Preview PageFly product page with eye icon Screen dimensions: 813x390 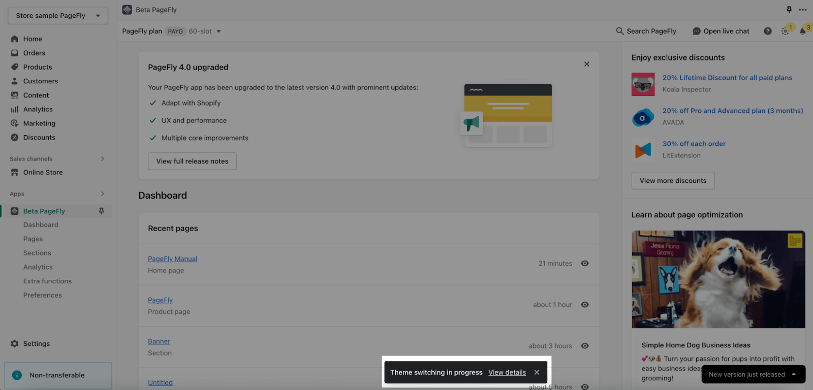[x=585, y=305]
